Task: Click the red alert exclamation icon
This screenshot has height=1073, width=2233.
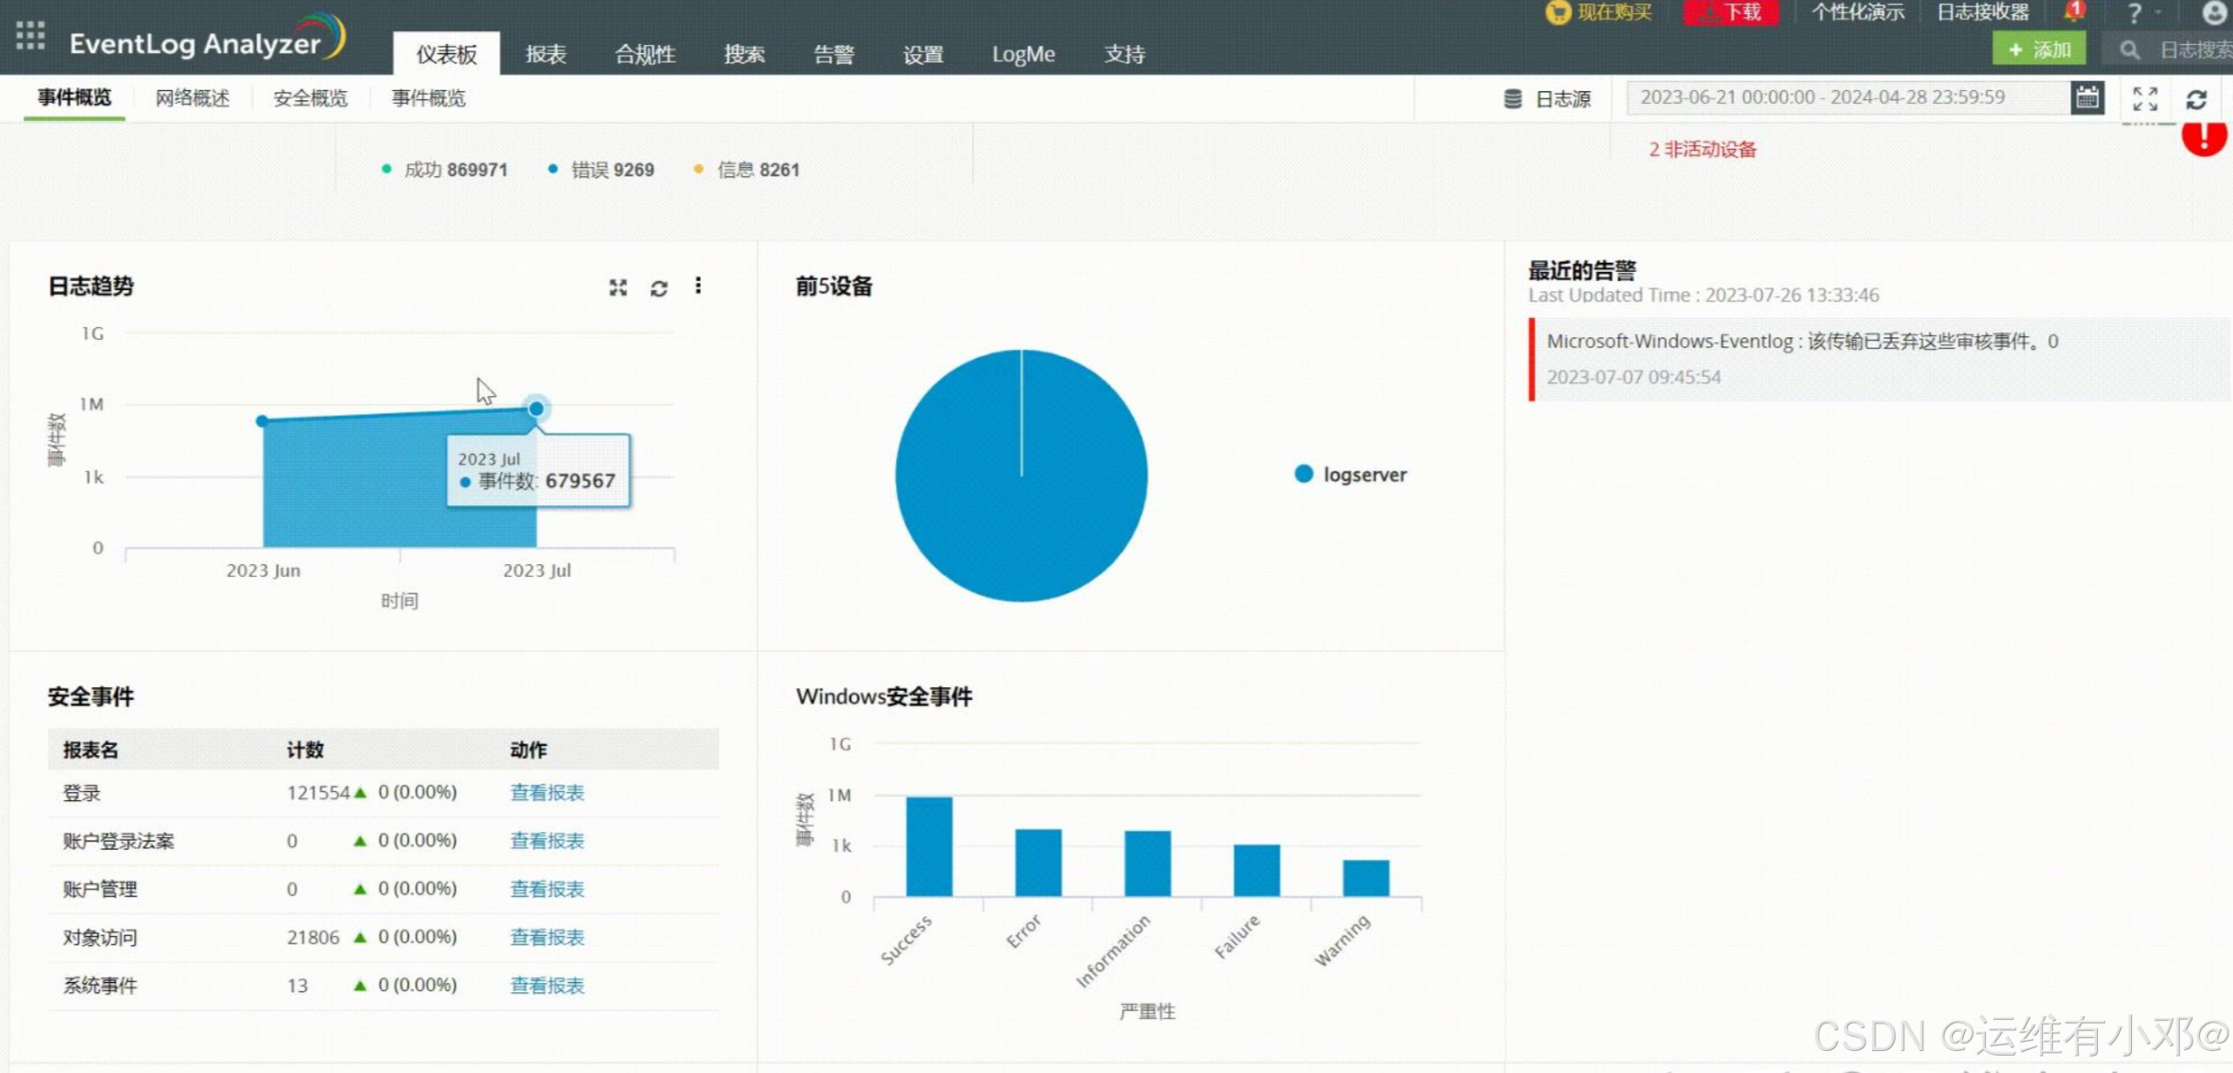Action: (x=2204, y=138)
